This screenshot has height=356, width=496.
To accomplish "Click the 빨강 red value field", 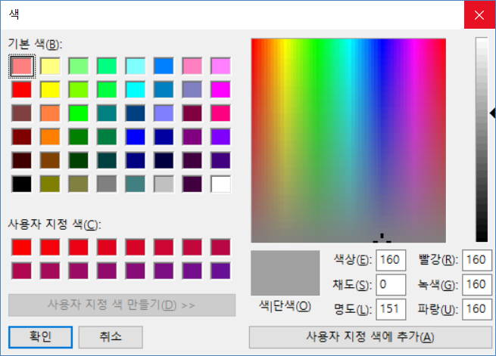I will coord(476,260).
